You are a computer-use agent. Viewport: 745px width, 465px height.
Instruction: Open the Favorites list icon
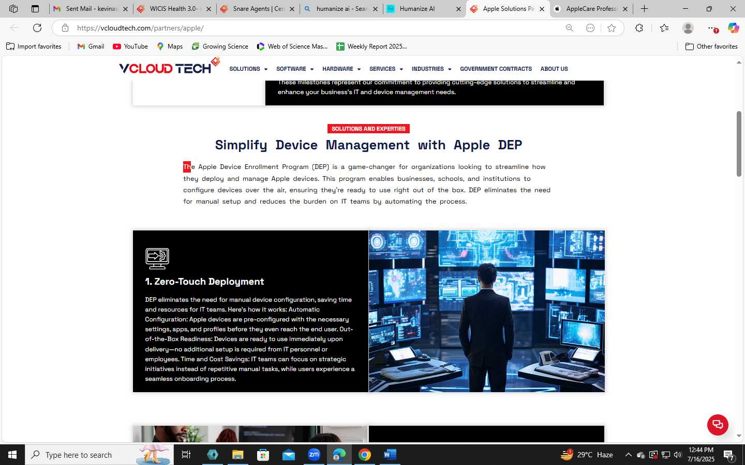pos(664,28)
